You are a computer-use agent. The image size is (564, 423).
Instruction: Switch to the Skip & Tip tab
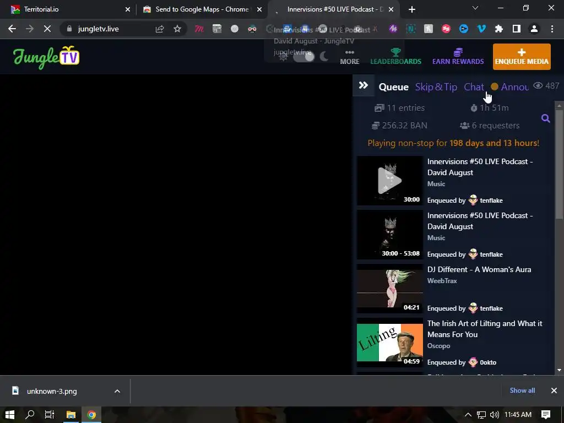click(x=436, y=87)
